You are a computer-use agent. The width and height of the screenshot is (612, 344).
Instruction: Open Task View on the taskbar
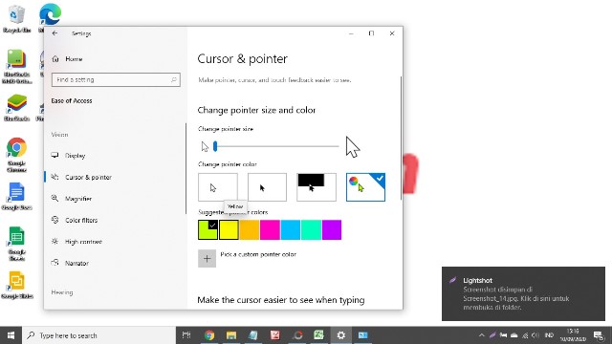pyautogui.click(x=186, y=335)
